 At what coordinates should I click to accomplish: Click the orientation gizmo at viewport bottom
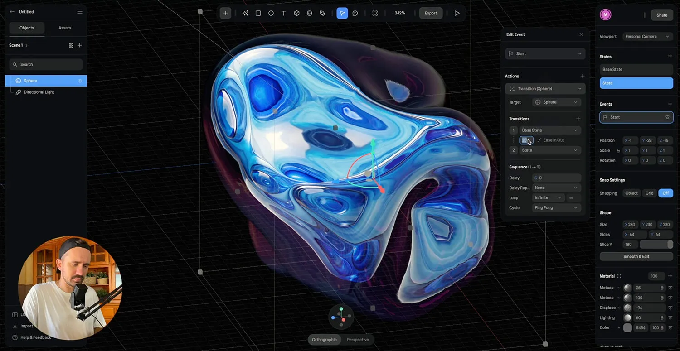[341, 317]
